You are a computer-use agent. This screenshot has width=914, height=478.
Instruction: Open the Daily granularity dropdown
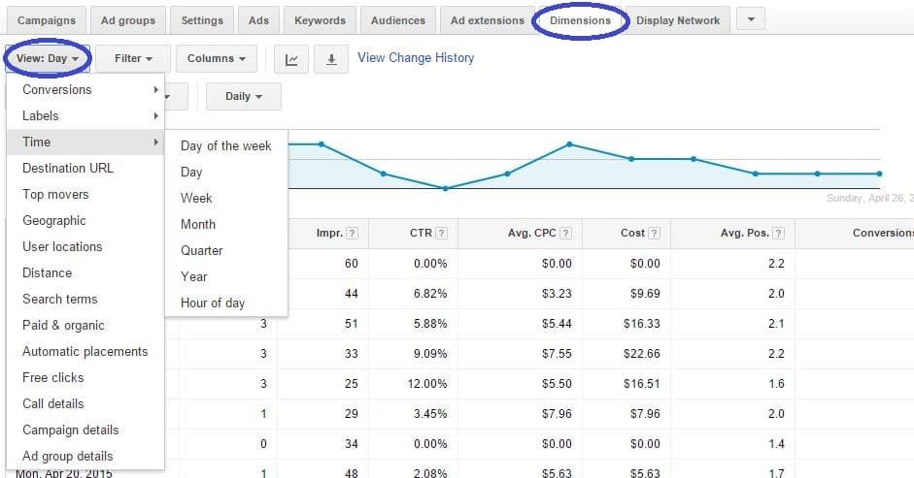click(244, 97)
